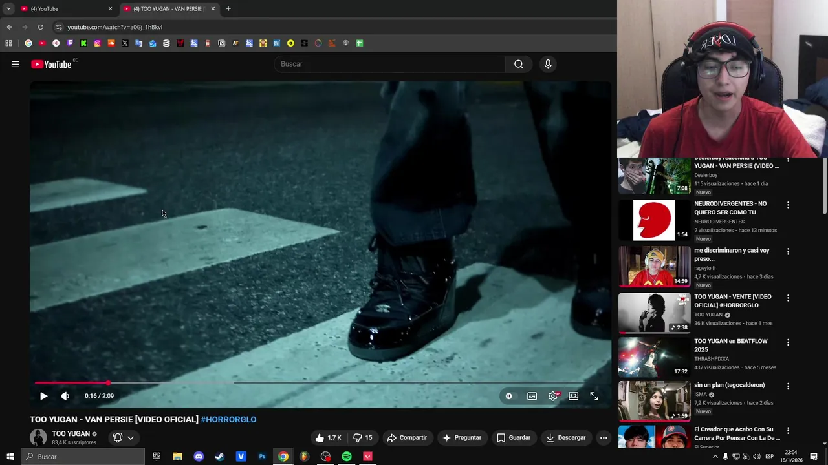Type in the YouTube Buscar search field
This screenshot has height=465, width=828.
click(x=390, y=64)
